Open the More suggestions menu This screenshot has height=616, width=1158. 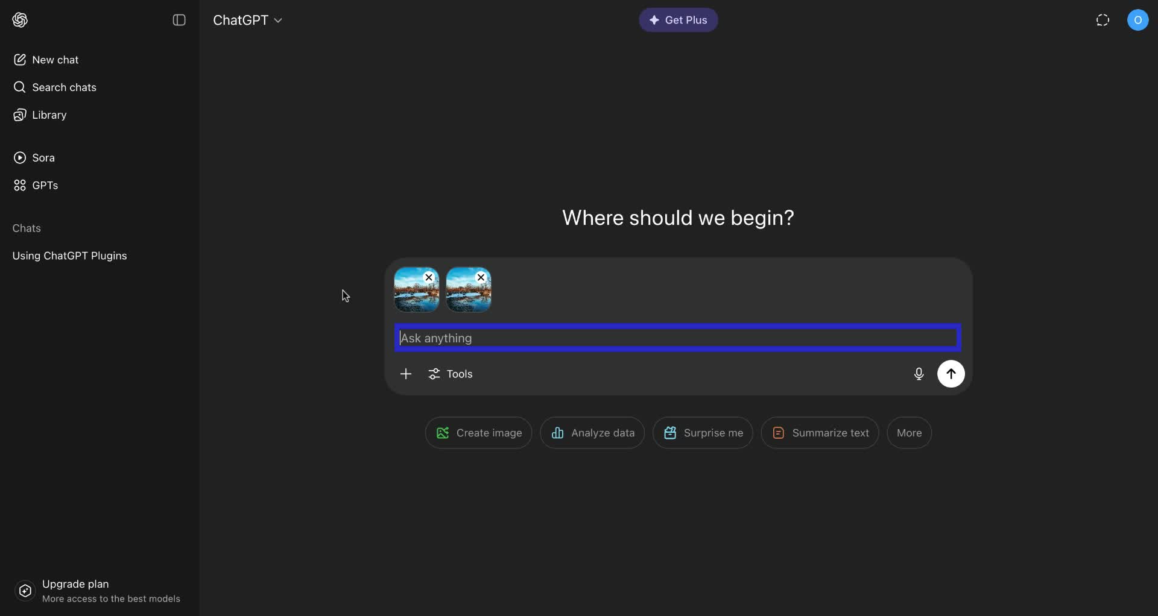point(909,433)
